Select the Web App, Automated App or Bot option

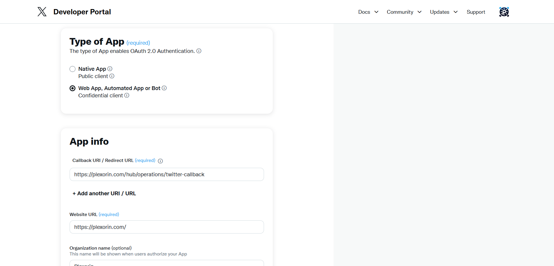pyautogui.click(x=73, y=88)
